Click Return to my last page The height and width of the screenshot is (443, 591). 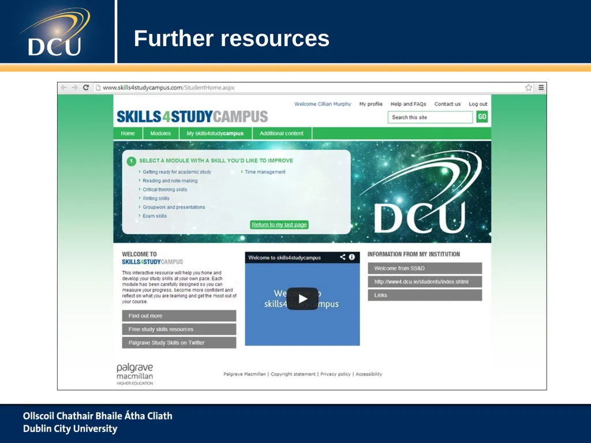[x=279, y=224]
